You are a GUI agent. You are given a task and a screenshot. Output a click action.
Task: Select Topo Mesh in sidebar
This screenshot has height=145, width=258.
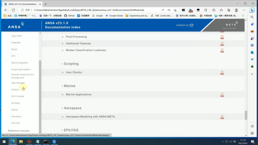16,36
